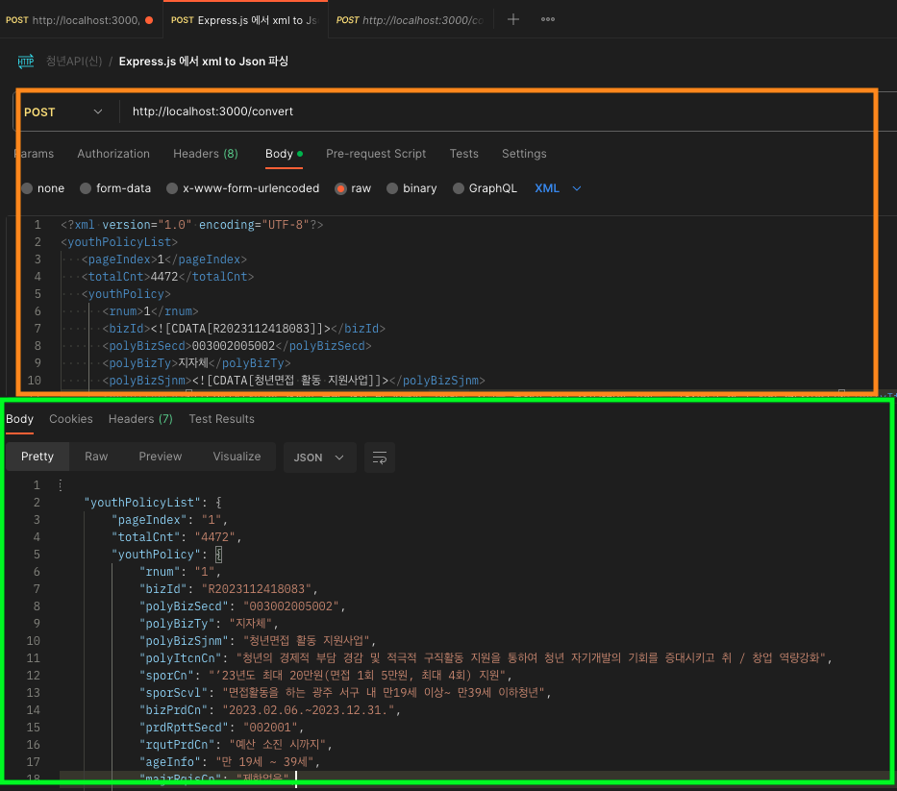Toggle line wrap icon in response toolbar
The width and height of the screenshot is (897, 791).
pos(380,457)
